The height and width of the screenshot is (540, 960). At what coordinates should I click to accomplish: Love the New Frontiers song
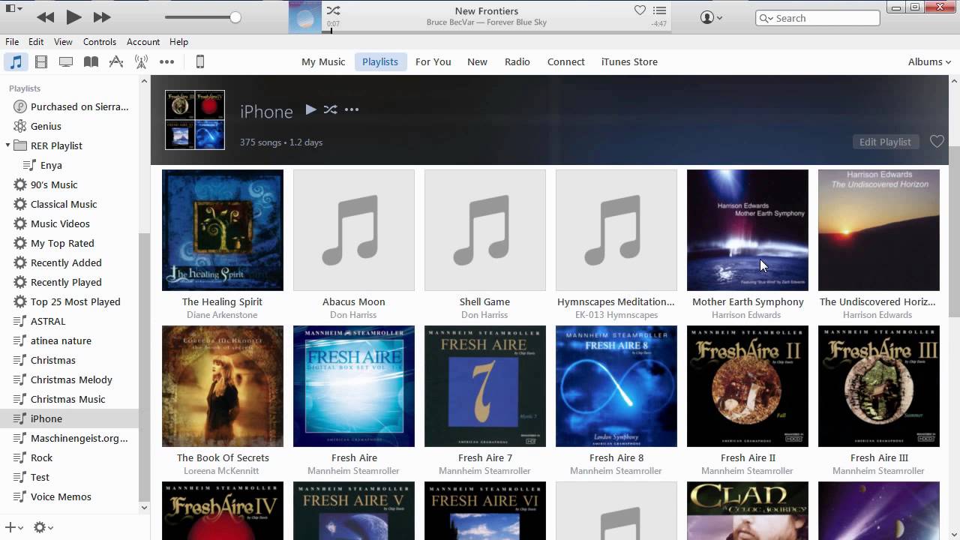coord(640,10)
